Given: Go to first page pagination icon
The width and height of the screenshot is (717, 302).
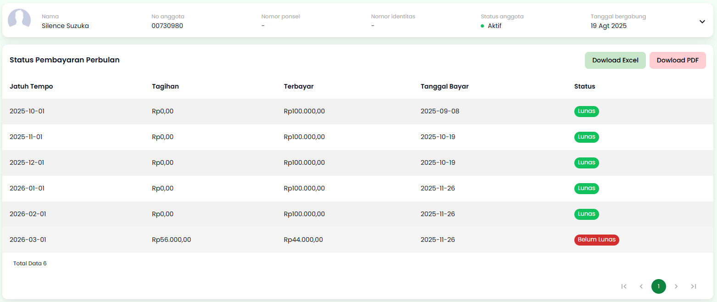Looking at the screenshot, I should [623, 286].
